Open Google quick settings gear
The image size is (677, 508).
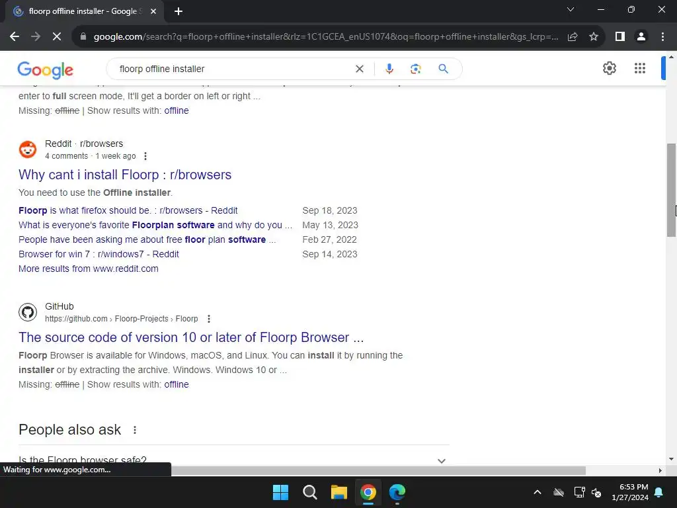pos(609,68)
